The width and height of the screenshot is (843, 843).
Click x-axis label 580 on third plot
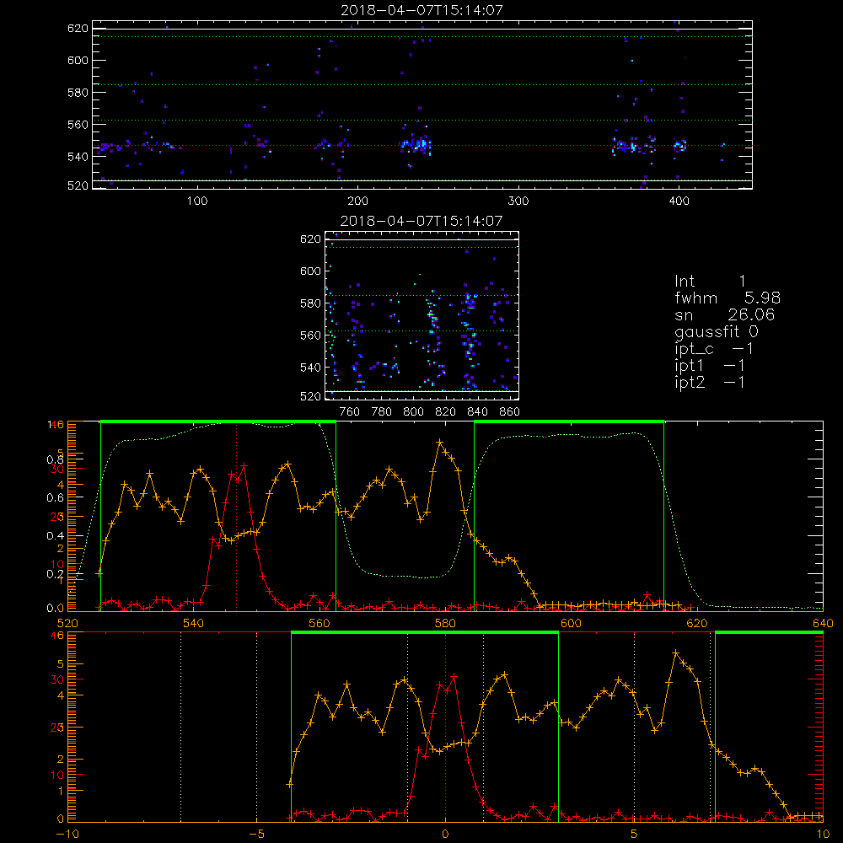tap(445, 624)
